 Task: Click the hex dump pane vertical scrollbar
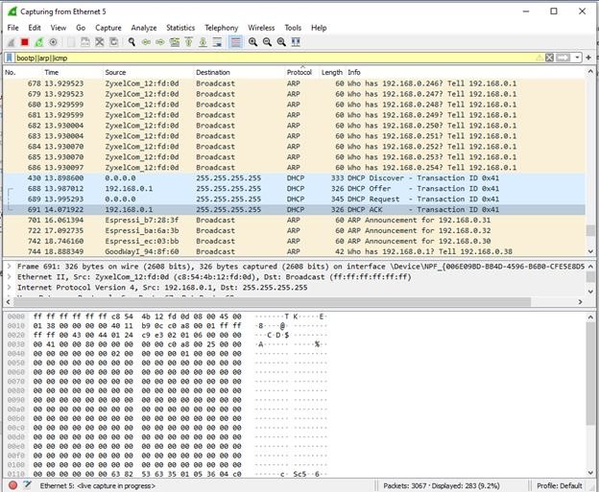coord(590,373)
